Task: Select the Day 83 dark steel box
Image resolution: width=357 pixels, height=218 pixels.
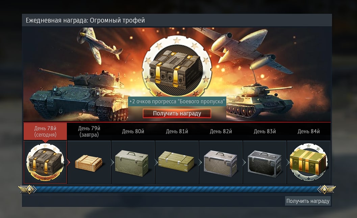Action: tap(264, 164)
